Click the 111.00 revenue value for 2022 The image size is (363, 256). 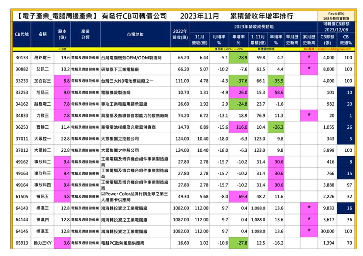pos(182,81)
